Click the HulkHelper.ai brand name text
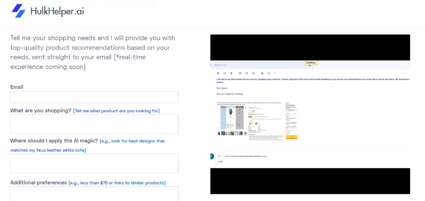The width and height of the screenshot is (425, 201). coord(57,11)
